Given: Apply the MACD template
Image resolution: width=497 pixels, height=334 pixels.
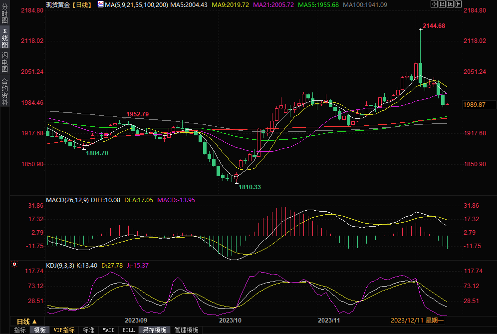Looking at the screenshot, I should (108, 330).
